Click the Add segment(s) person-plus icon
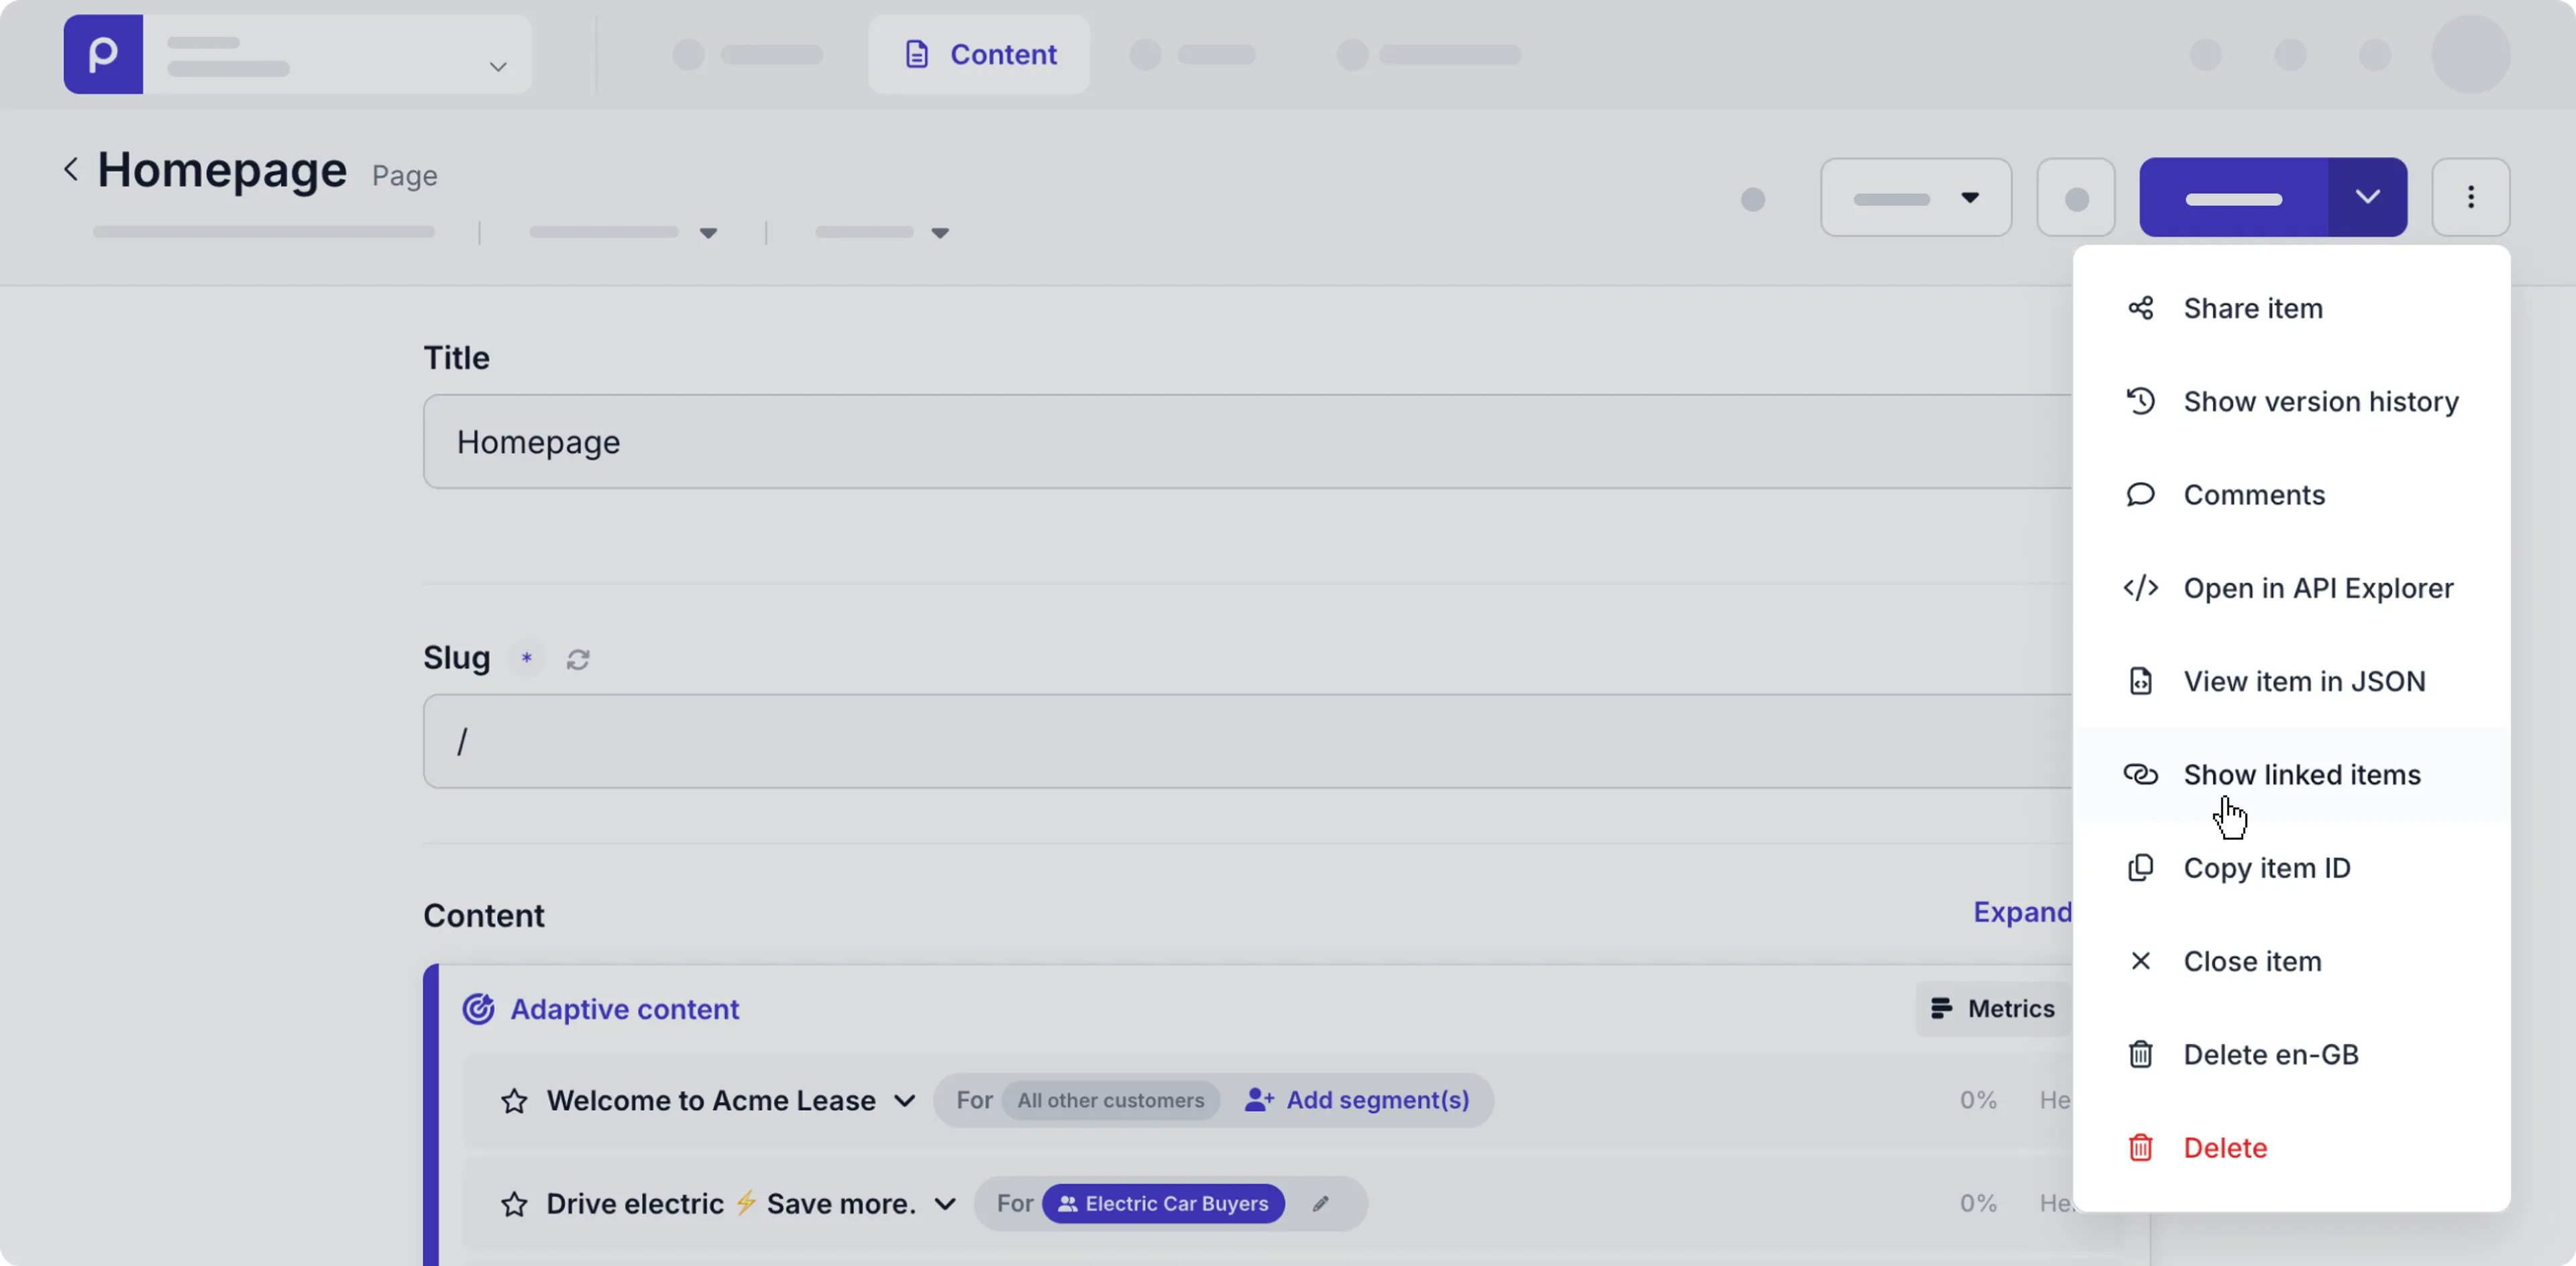The width and height of the screenshot is (2576, 1266). coord(1259,1100)
